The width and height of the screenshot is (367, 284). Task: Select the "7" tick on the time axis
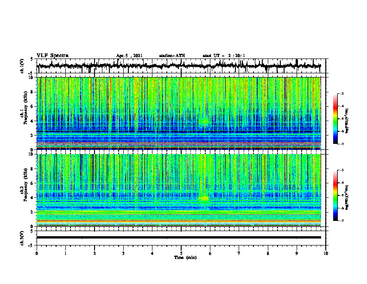239,253
